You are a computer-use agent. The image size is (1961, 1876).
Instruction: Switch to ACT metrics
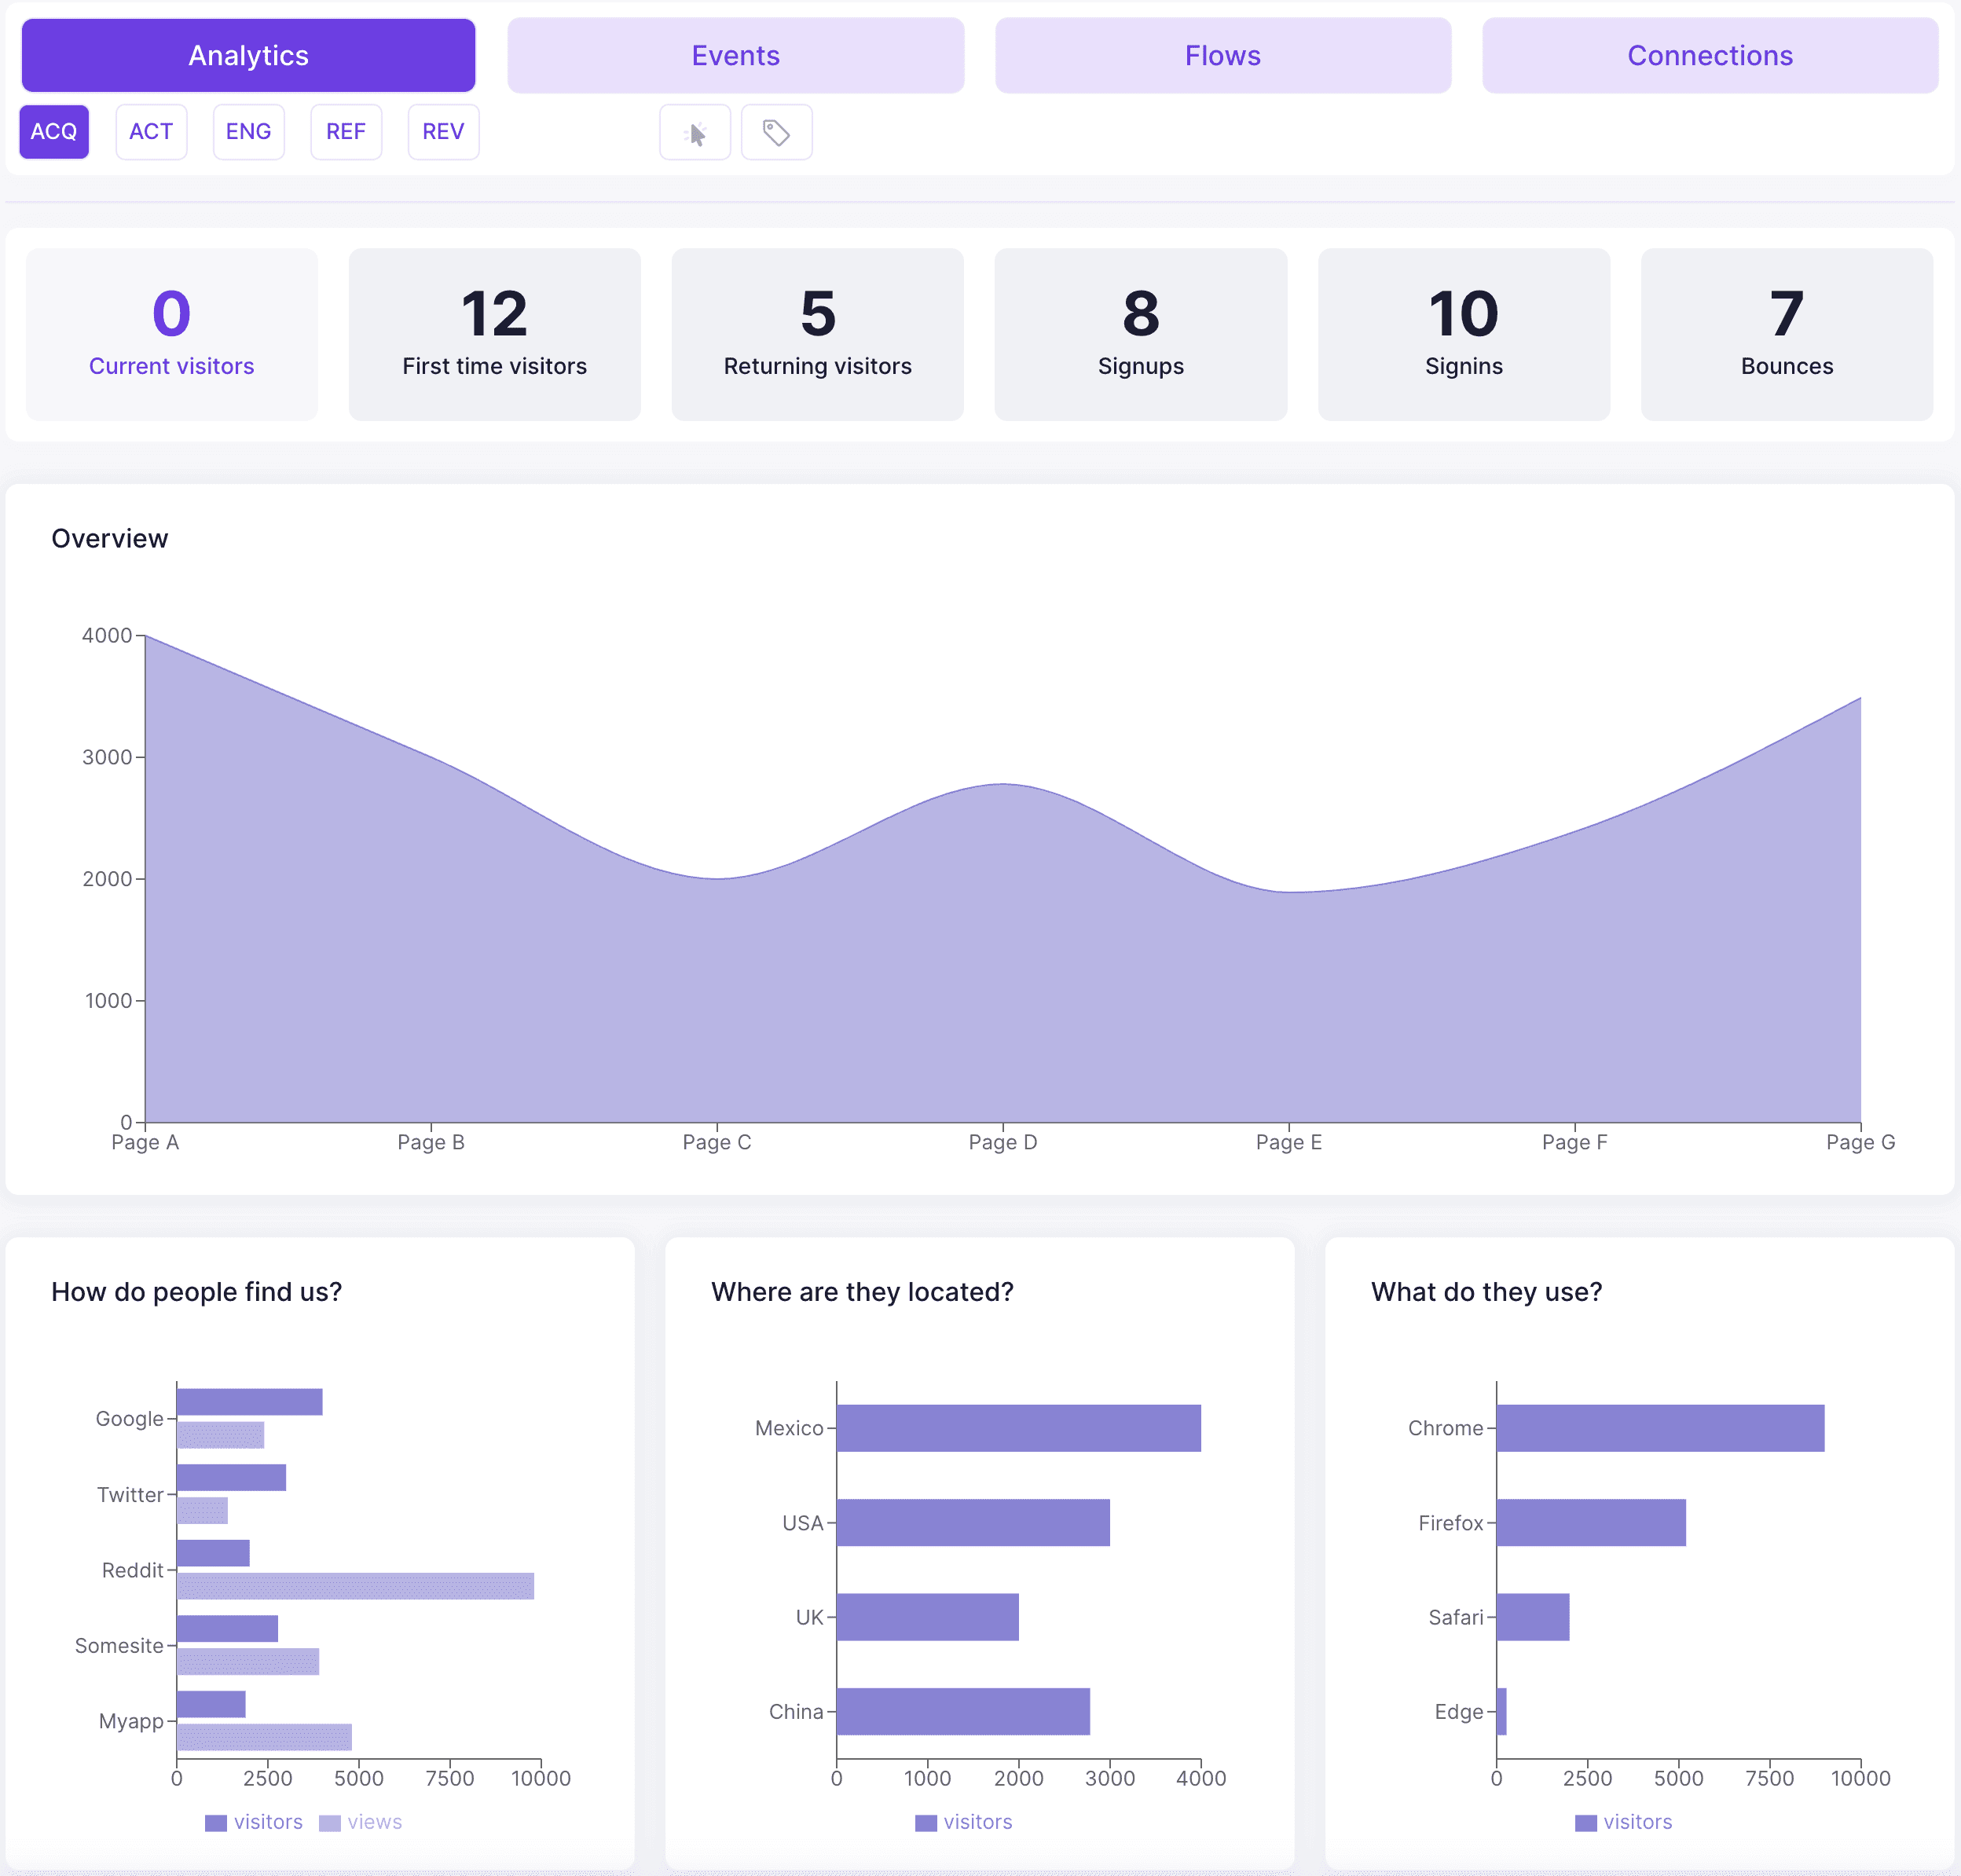[x=151, y=132]
